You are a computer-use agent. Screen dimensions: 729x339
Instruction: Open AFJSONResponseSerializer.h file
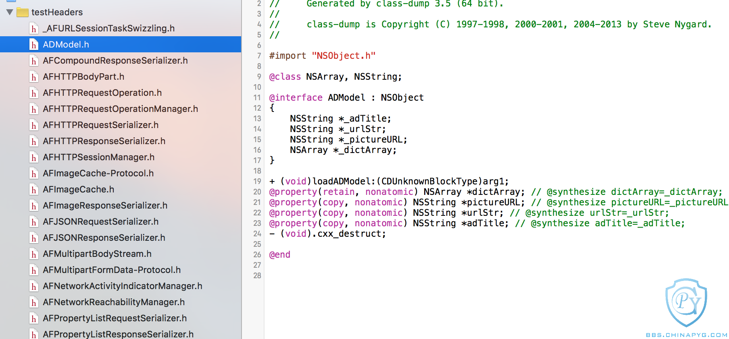point(104,238)
